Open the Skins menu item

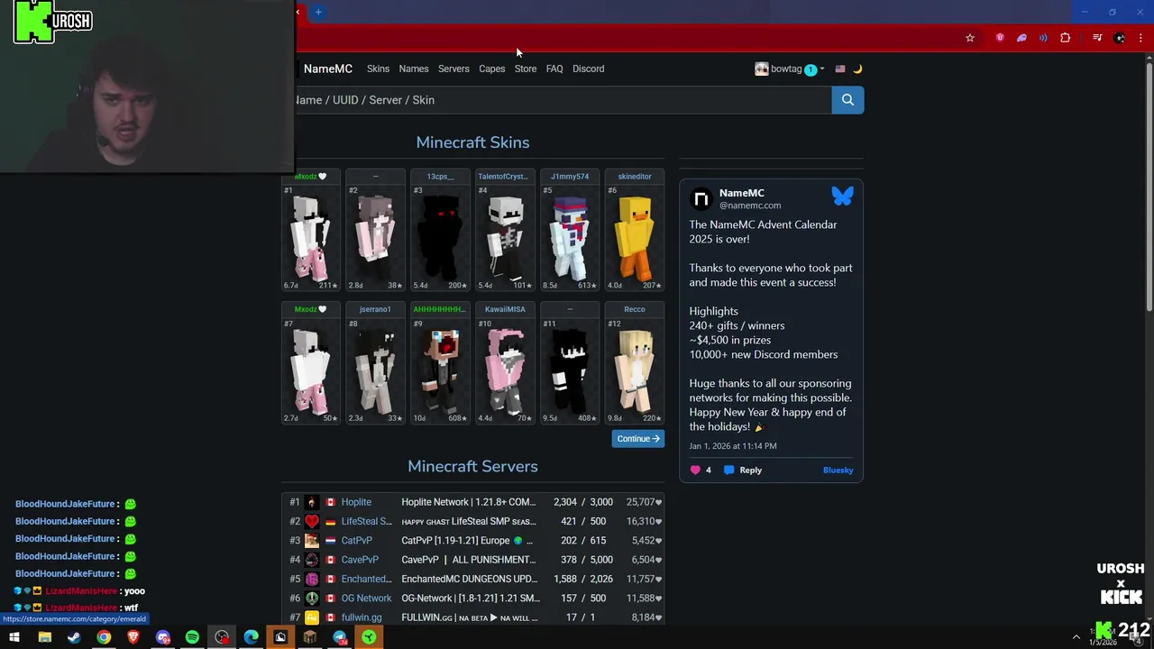click(378, 69)
